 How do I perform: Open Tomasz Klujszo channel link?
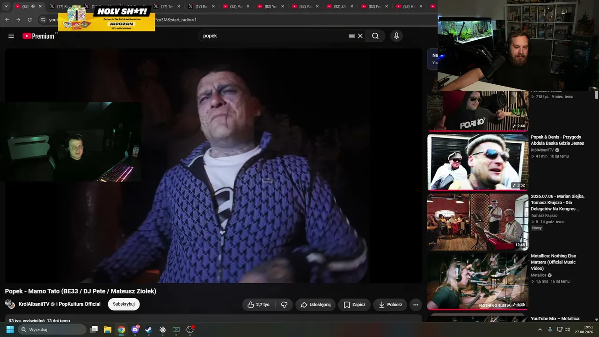[544, 216]
